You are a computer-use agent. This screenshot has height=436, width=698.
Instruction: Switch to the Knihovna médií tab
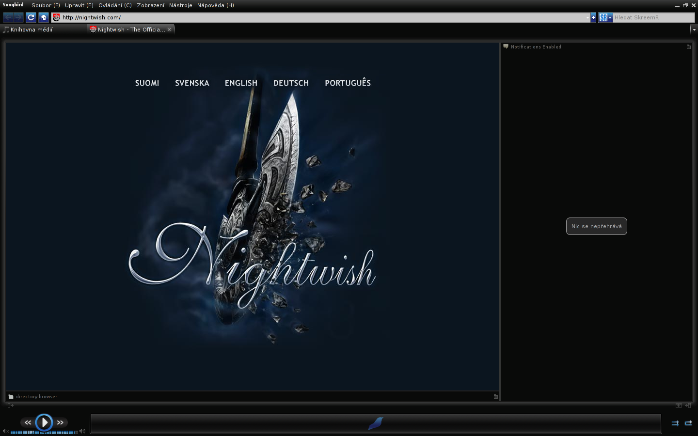point(44,30)
